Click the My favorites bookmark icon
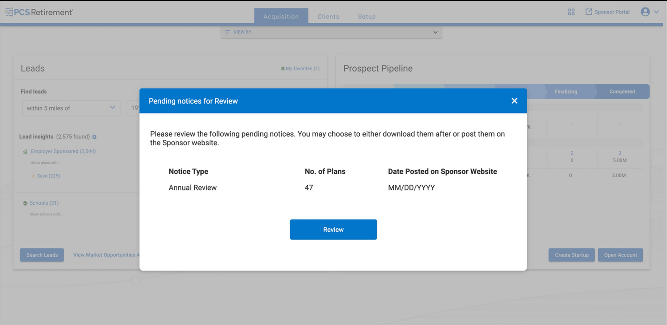Screen dimensions: 667x325 pyautogui.click(x=283, y=69)
